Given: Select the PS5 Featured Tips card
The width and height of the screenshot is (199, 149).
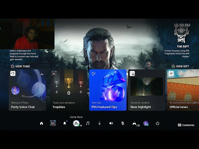Looking at the screenshot, I should [108, 90].
